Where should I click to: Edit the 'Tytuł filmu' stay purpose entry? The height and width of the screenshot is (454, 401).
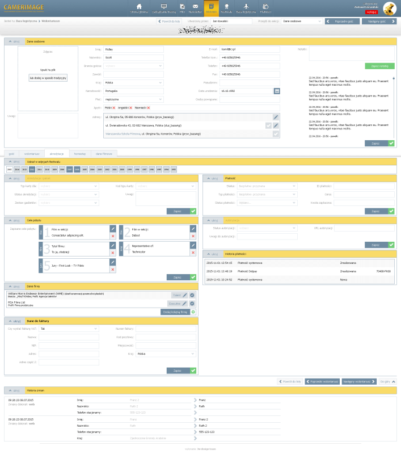click(x=112, y=245)
